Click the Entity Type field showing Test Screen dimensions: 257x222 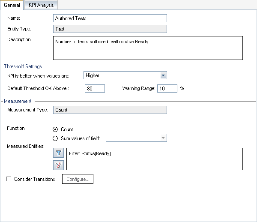coord(110,29)
